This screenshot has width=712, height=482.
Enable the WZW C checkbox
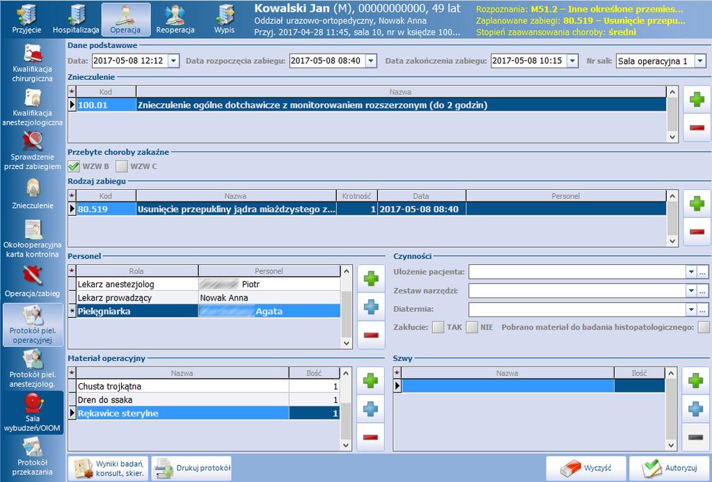[x=121, y=166]
